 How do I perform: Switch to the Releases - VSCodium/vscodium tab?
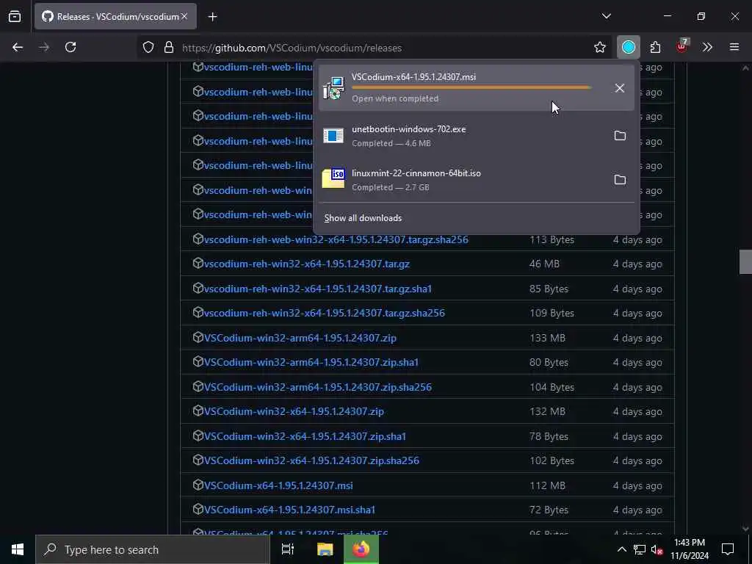pyautogui.click(x=115, y=17)
